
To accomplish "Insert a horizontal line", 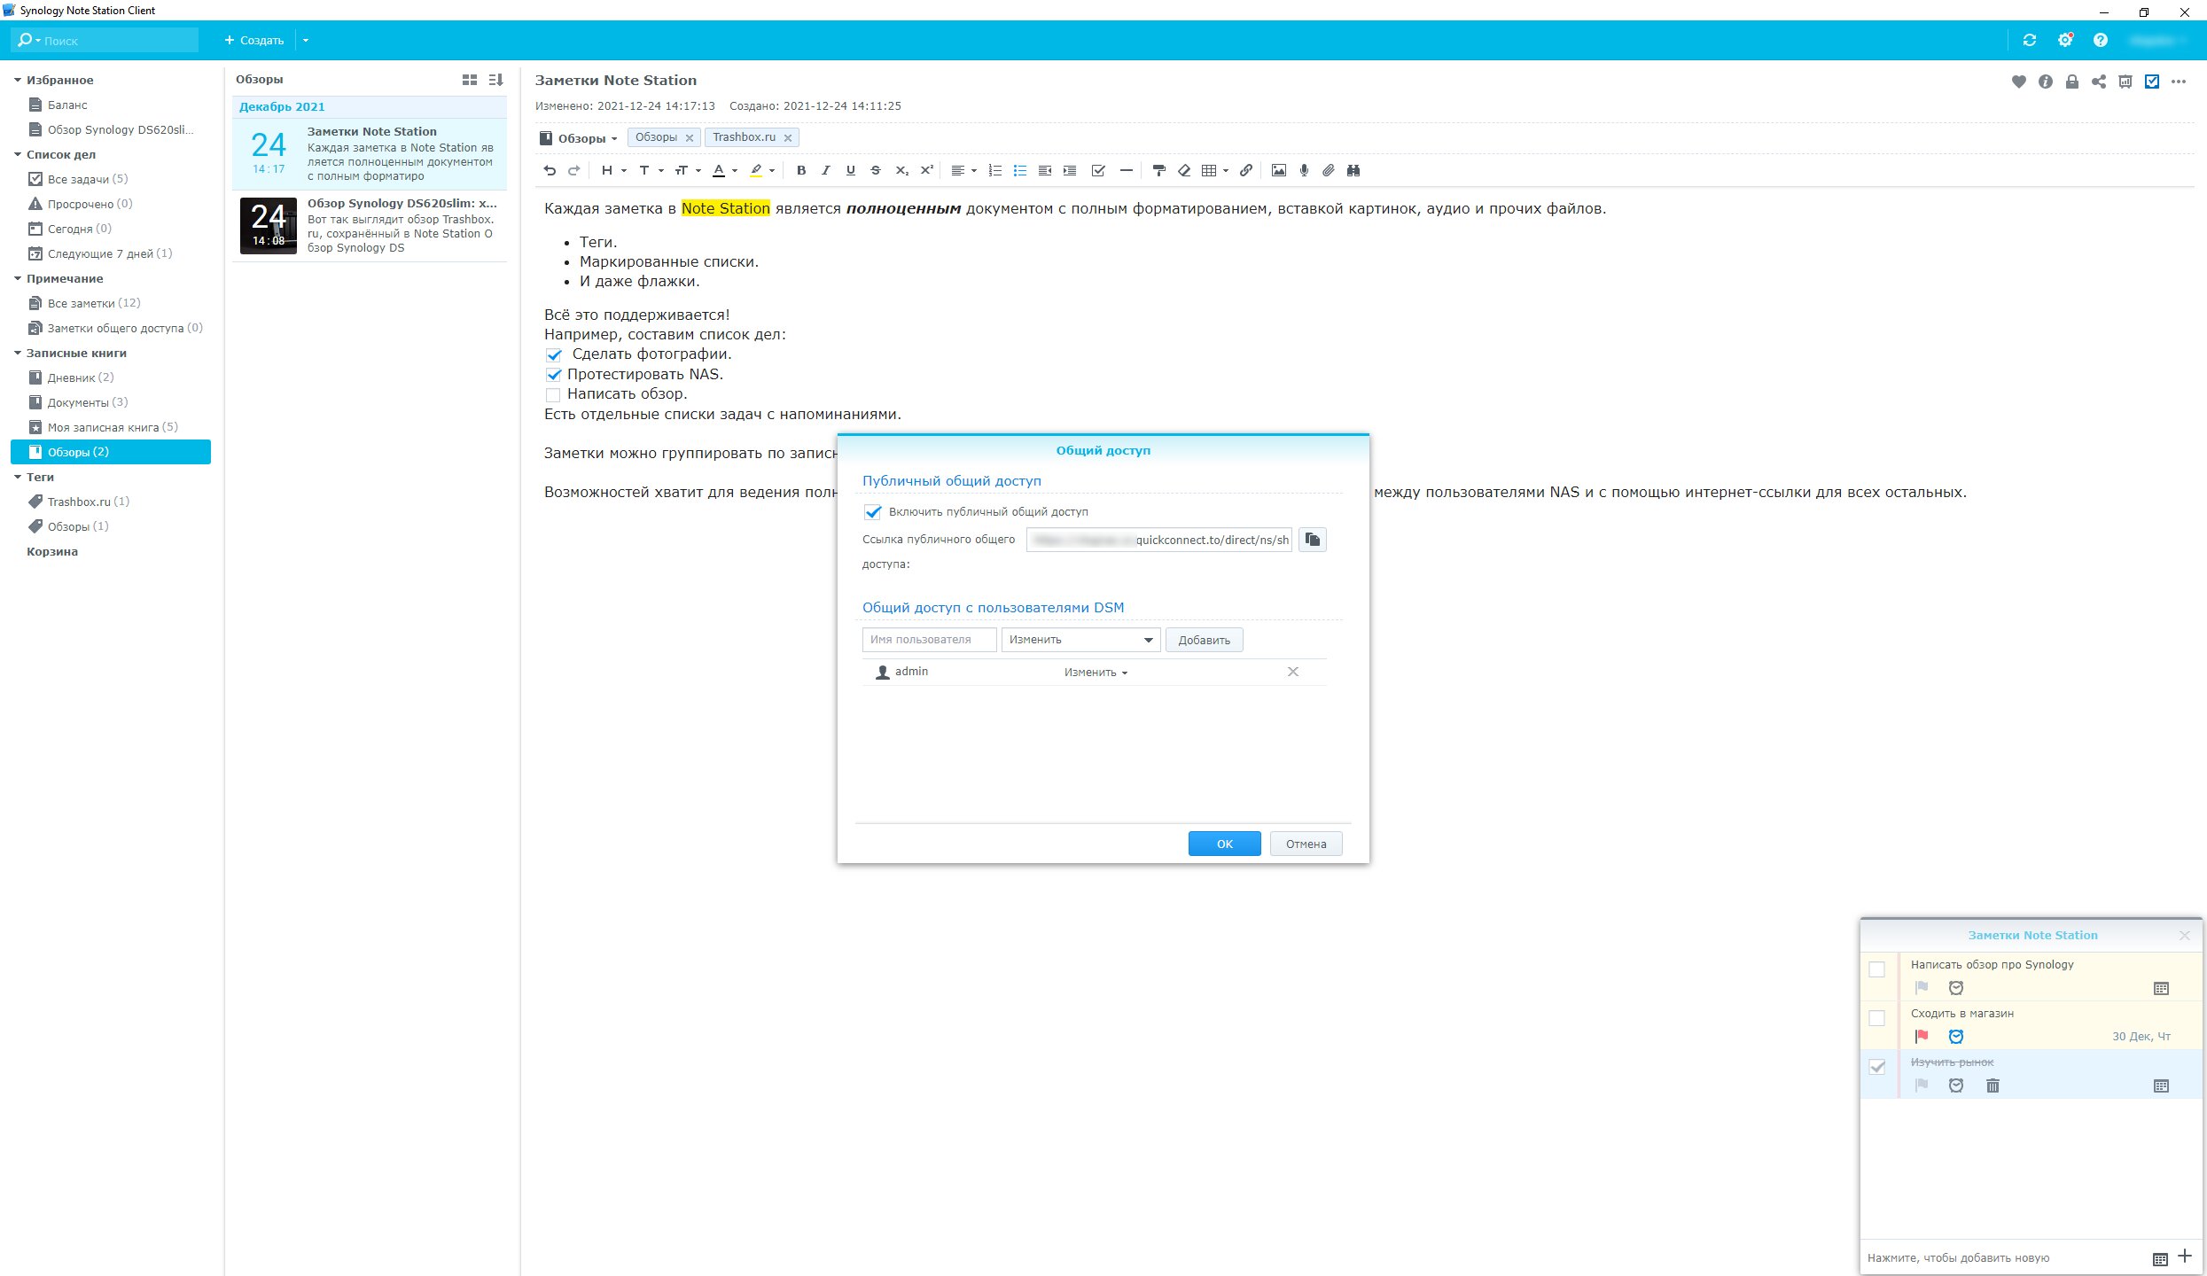I will [x=1127, y=170].
